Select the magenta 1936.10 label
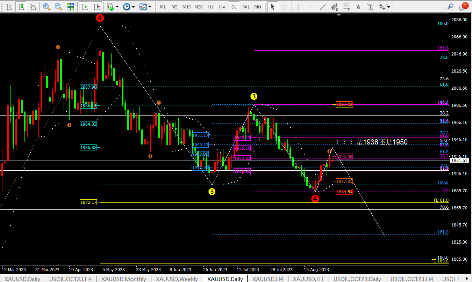Viewport: 472px width, 282px height. [x=242, y=148]
